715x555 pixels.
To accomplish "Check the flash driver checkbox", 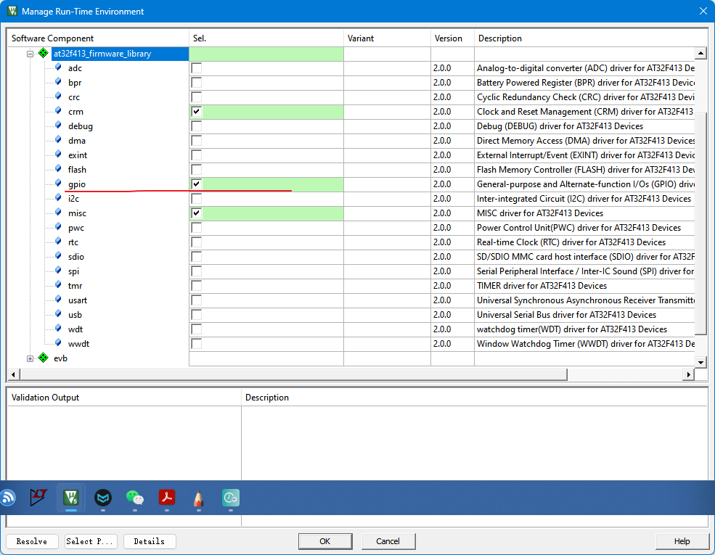I will click(x=197, y=170).
